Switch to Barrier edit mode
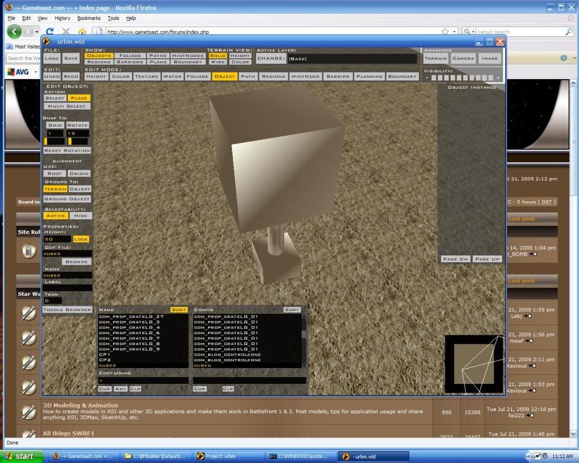 pyautogui.click(x=338, y=76)
